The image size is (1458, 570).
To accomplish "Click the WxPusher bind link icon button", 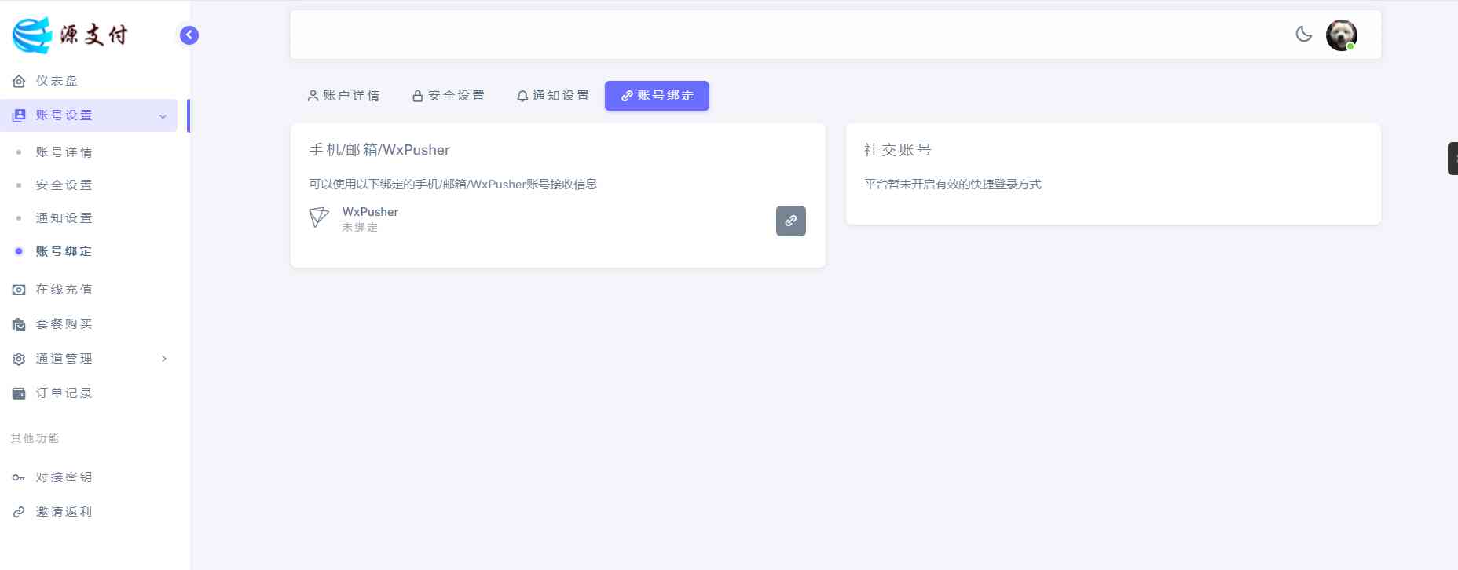I will coord(790,221).
